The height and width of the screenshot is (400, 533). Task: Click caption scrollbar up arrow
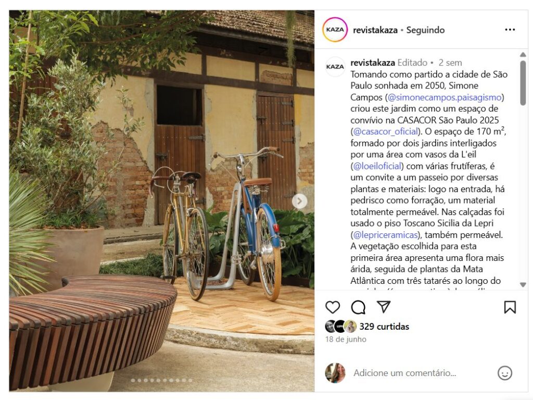coord(523,55)
